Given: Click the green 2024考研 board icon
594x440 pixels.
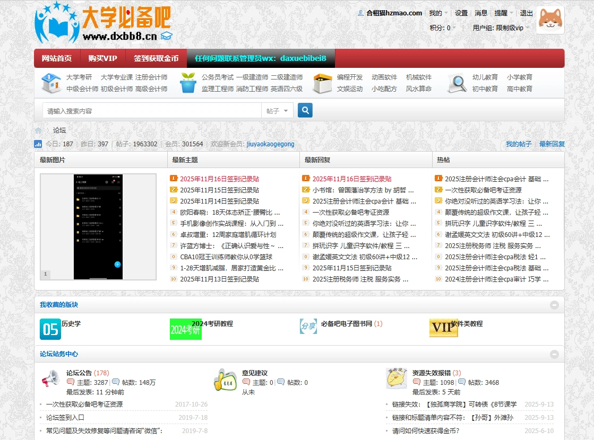Looking at the screenshot, I should click(x=185, y=329).
